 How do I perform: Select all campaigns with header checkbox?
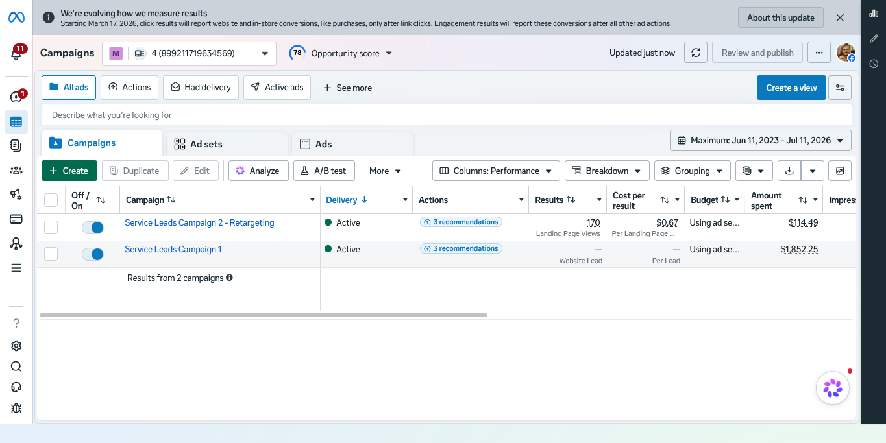coord(51,200)
